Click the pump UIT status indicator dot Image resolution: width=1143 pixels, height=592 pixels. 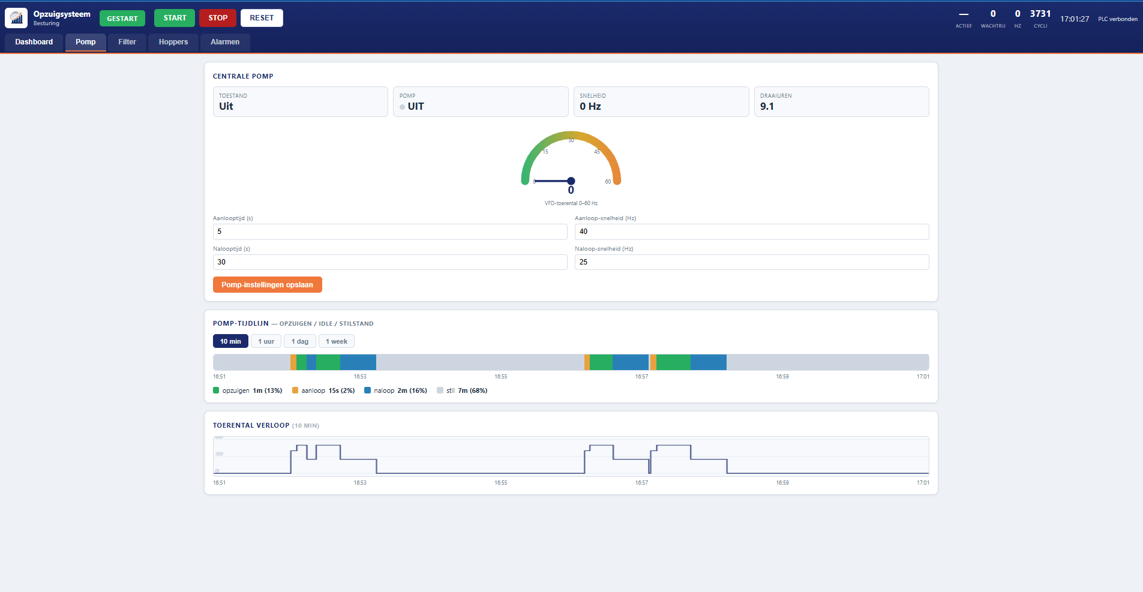402,107
